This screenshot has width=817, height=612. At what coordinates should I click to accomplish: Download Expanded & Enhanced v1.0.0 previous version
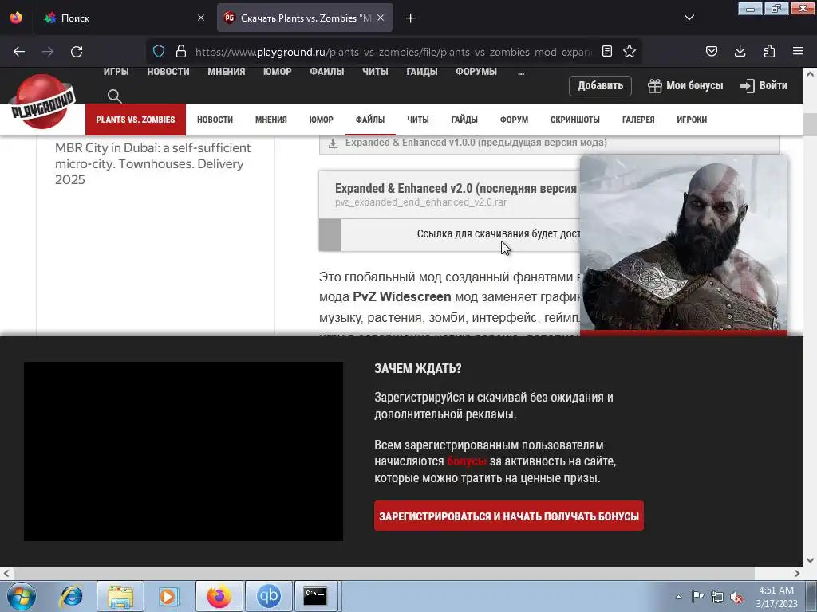pyautogui.click(x=549, y=143)
